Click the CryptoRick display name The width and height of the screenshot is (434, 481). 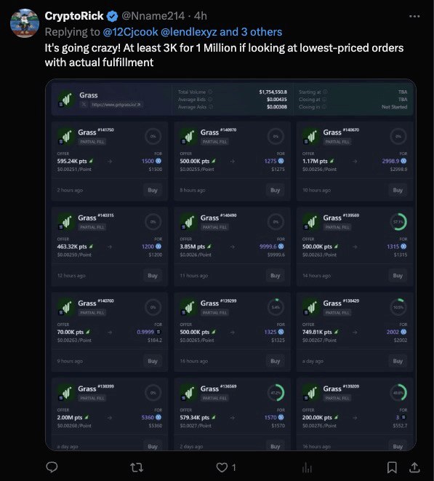tap(74, 16)
